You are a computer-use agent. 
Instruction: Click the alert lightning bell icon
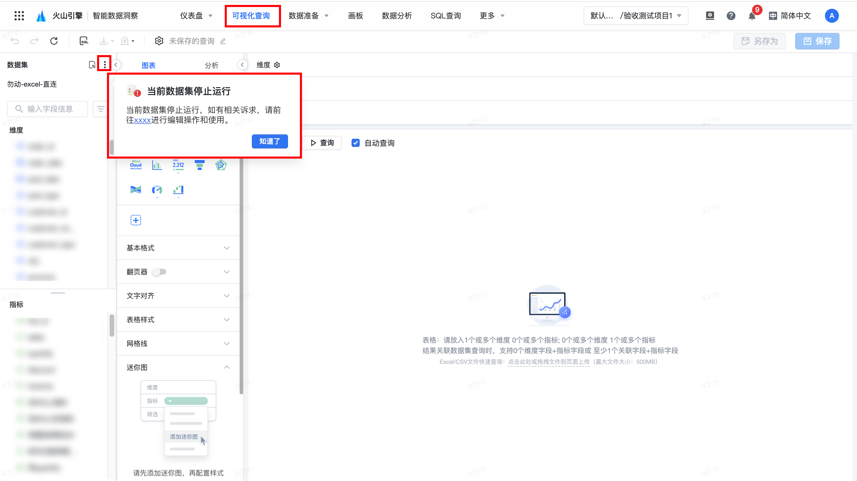click(x=125, y=41)
